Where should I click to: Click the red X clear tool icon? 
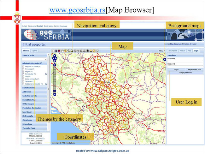pos(59,51)
